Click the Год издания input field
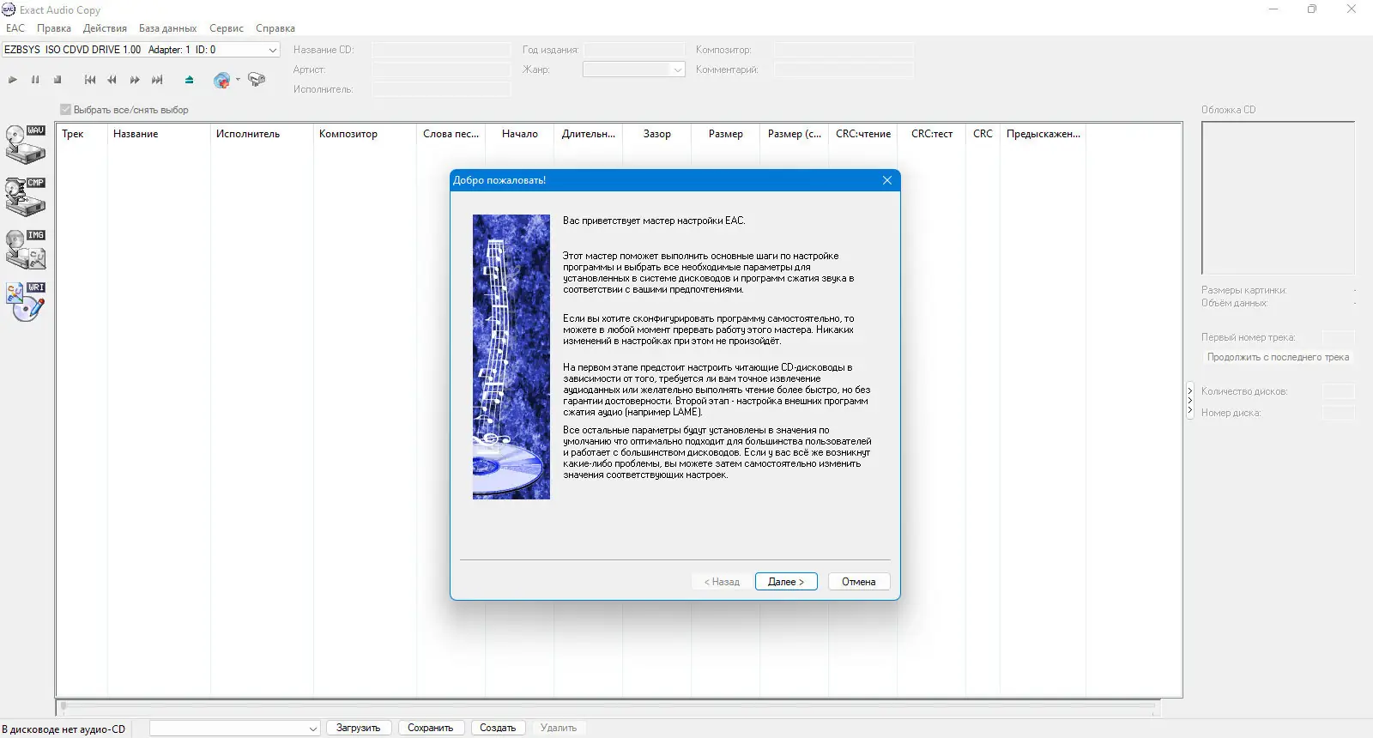 click(635, 50)
